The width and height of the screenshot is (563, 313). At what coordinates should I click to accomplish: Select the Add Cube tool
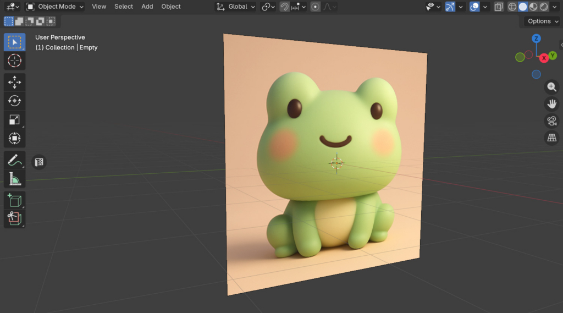[14, 200]
